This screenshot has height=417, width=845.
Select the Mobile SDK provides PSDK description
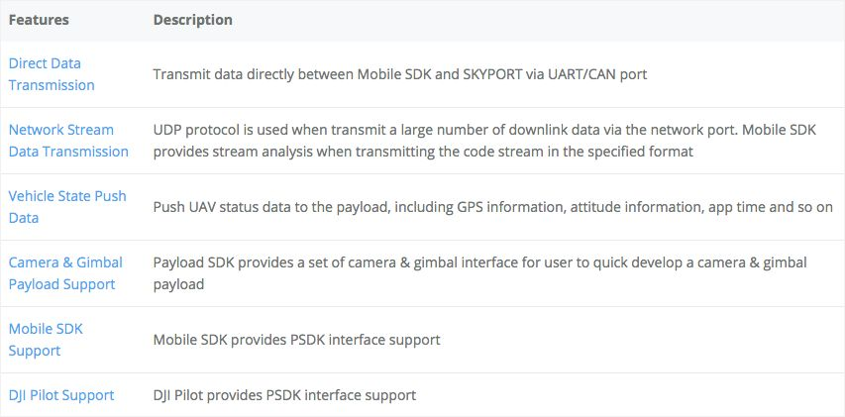(x=296, y=340)
